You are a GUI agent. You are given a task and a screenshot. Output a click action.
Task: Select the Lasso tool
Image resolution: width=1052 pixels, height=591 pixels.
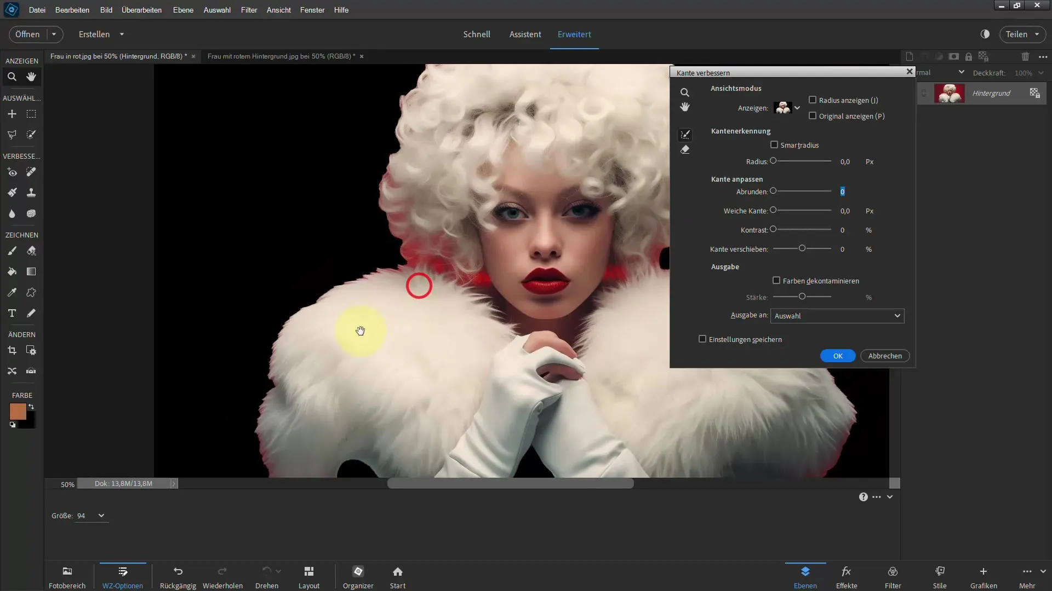(x=12, y=135)
